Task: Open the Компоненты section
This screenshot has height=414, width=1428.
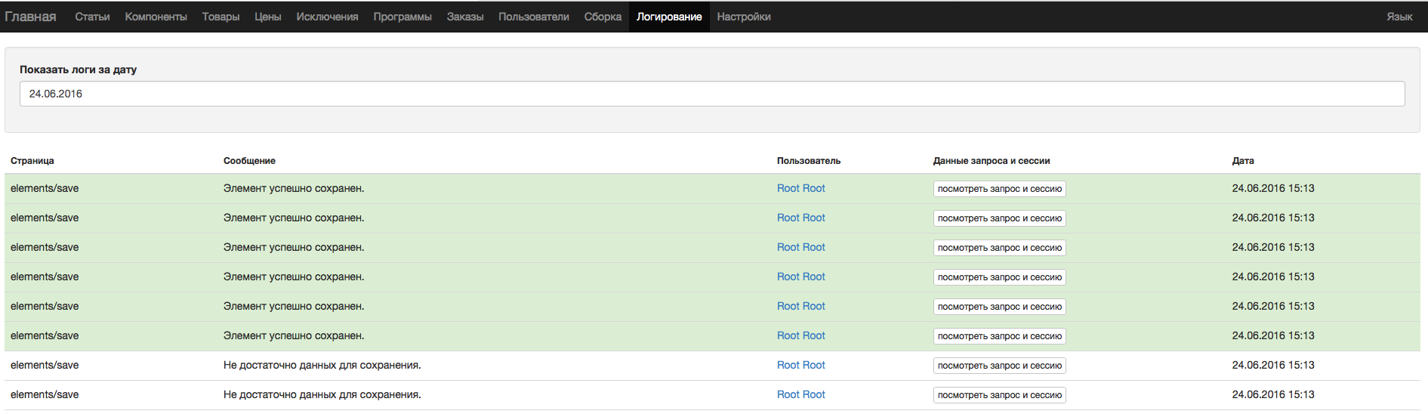Action: pos(156,17)
